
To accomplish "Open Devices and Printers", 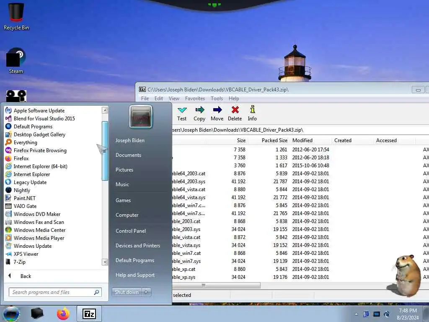I will click(138, 246).
